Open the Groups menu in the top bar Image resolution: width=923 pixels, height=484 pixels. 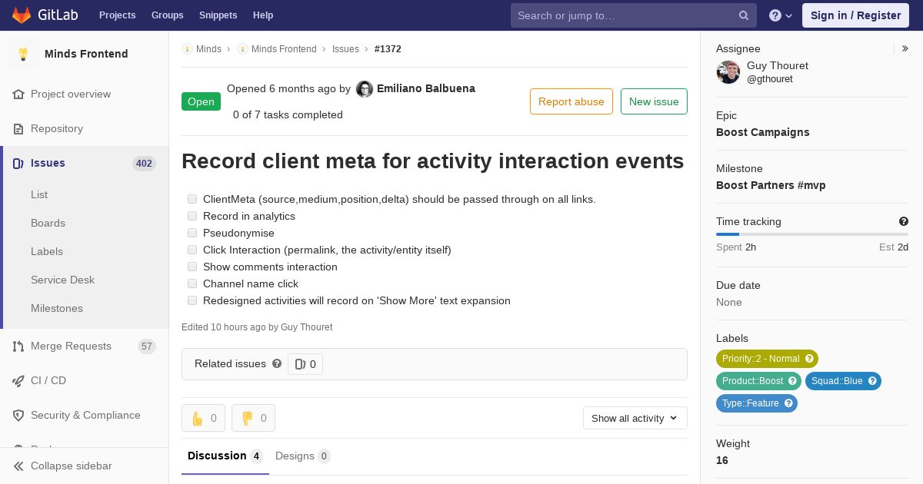pos(167,15)
